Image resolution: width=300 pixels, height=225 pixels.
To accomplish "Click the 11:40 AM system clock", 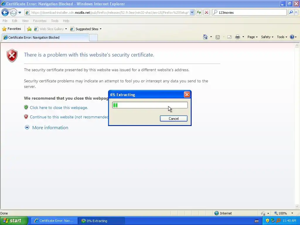I will [289, 221].
